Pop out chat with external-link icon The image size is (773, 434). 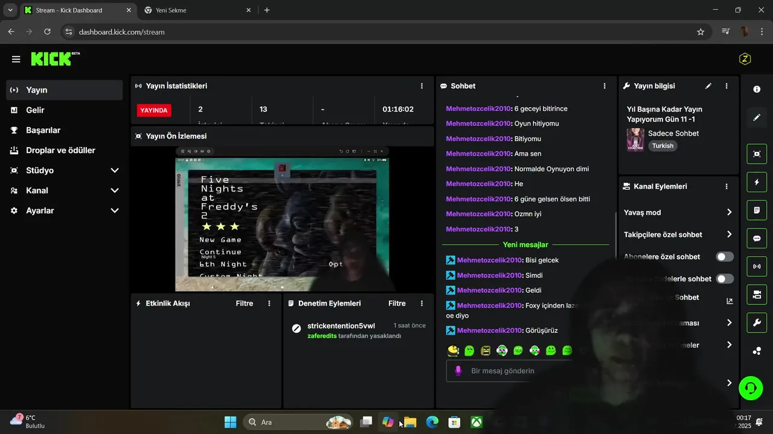[729, 301]
